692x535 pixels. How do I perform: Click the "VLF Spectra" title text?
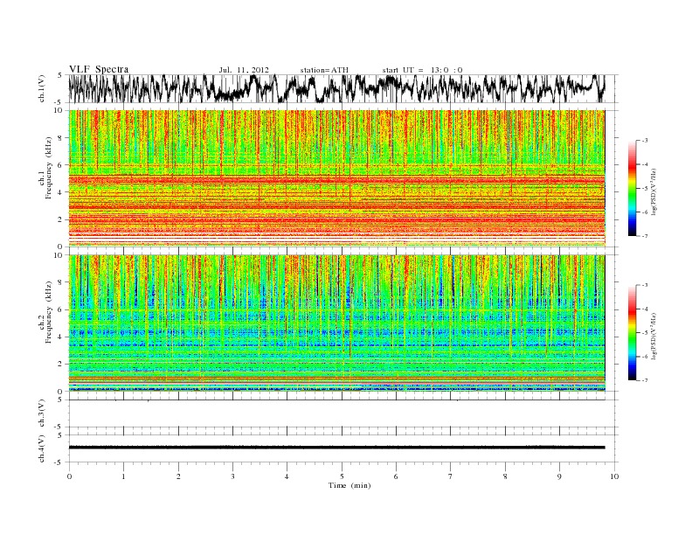tap(99, 69)
